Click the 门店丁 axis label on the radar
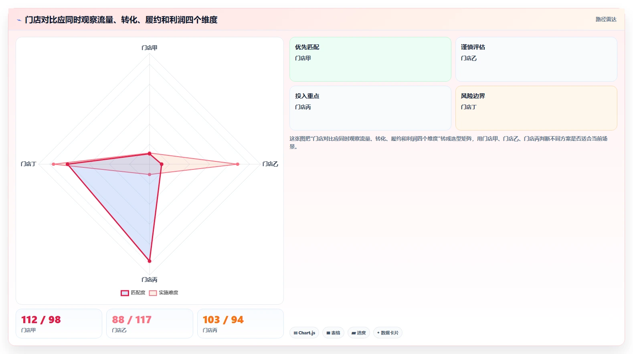The width and height of the screenshot is (633, 354). tap(29, 164)
